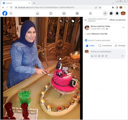Tag the photo with tag icon
The height and width of the screenshot is (120, 128).
click(73, 21)
